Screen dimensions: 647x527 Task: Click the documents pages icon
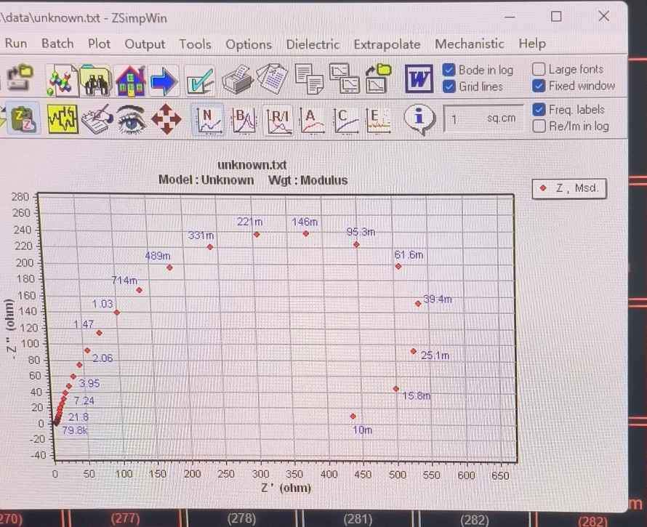coord(272,79)
